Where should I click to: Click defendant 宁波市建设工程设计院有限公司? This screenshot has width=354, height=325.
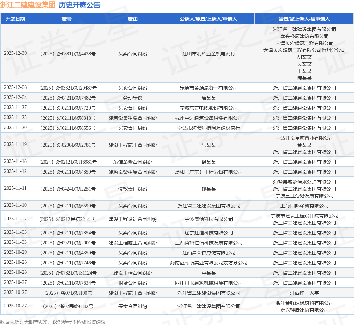click(304, 216)
